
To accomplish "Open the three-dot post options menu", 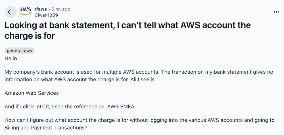I will tap(276, 12).
